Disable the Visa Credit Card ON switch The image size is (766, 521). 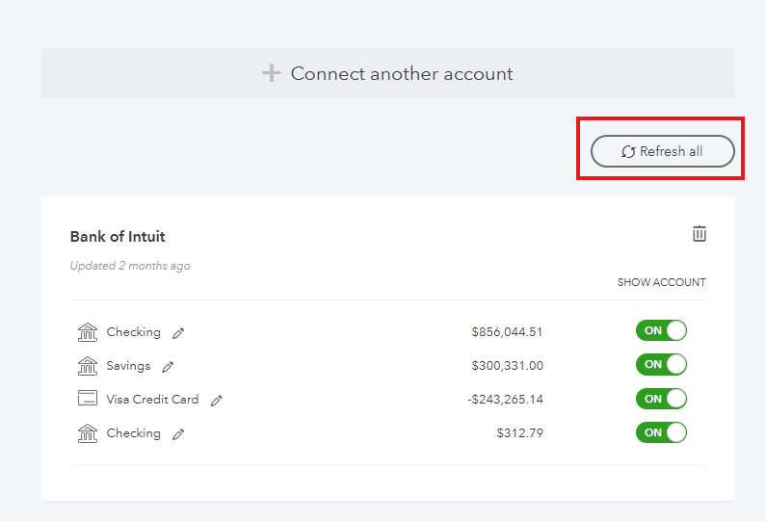point(661,399)
